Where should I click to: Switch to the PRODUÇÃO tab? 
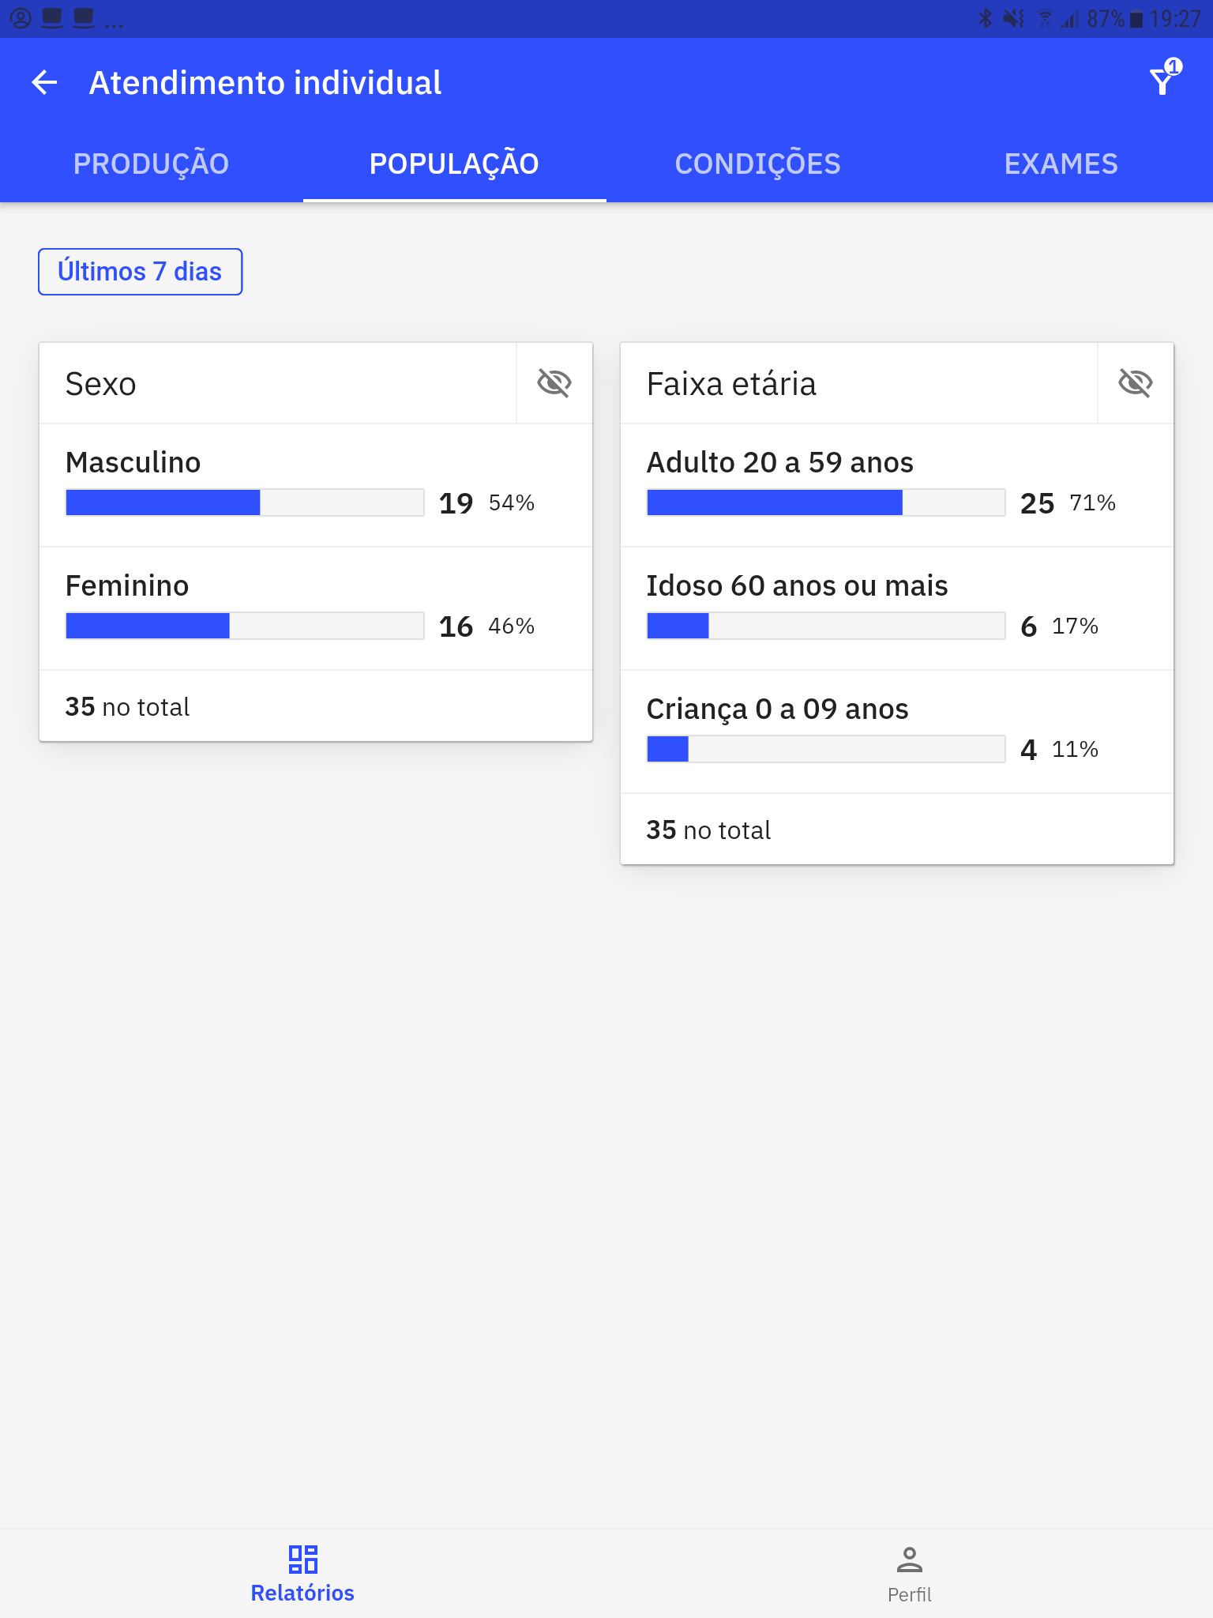point(152,164)
